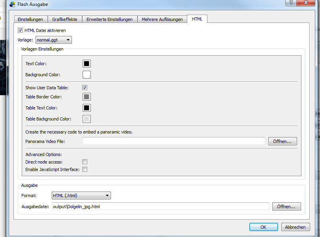Open the Text Color swatch picker
This screenshot has width=320, height=237.
87,64
